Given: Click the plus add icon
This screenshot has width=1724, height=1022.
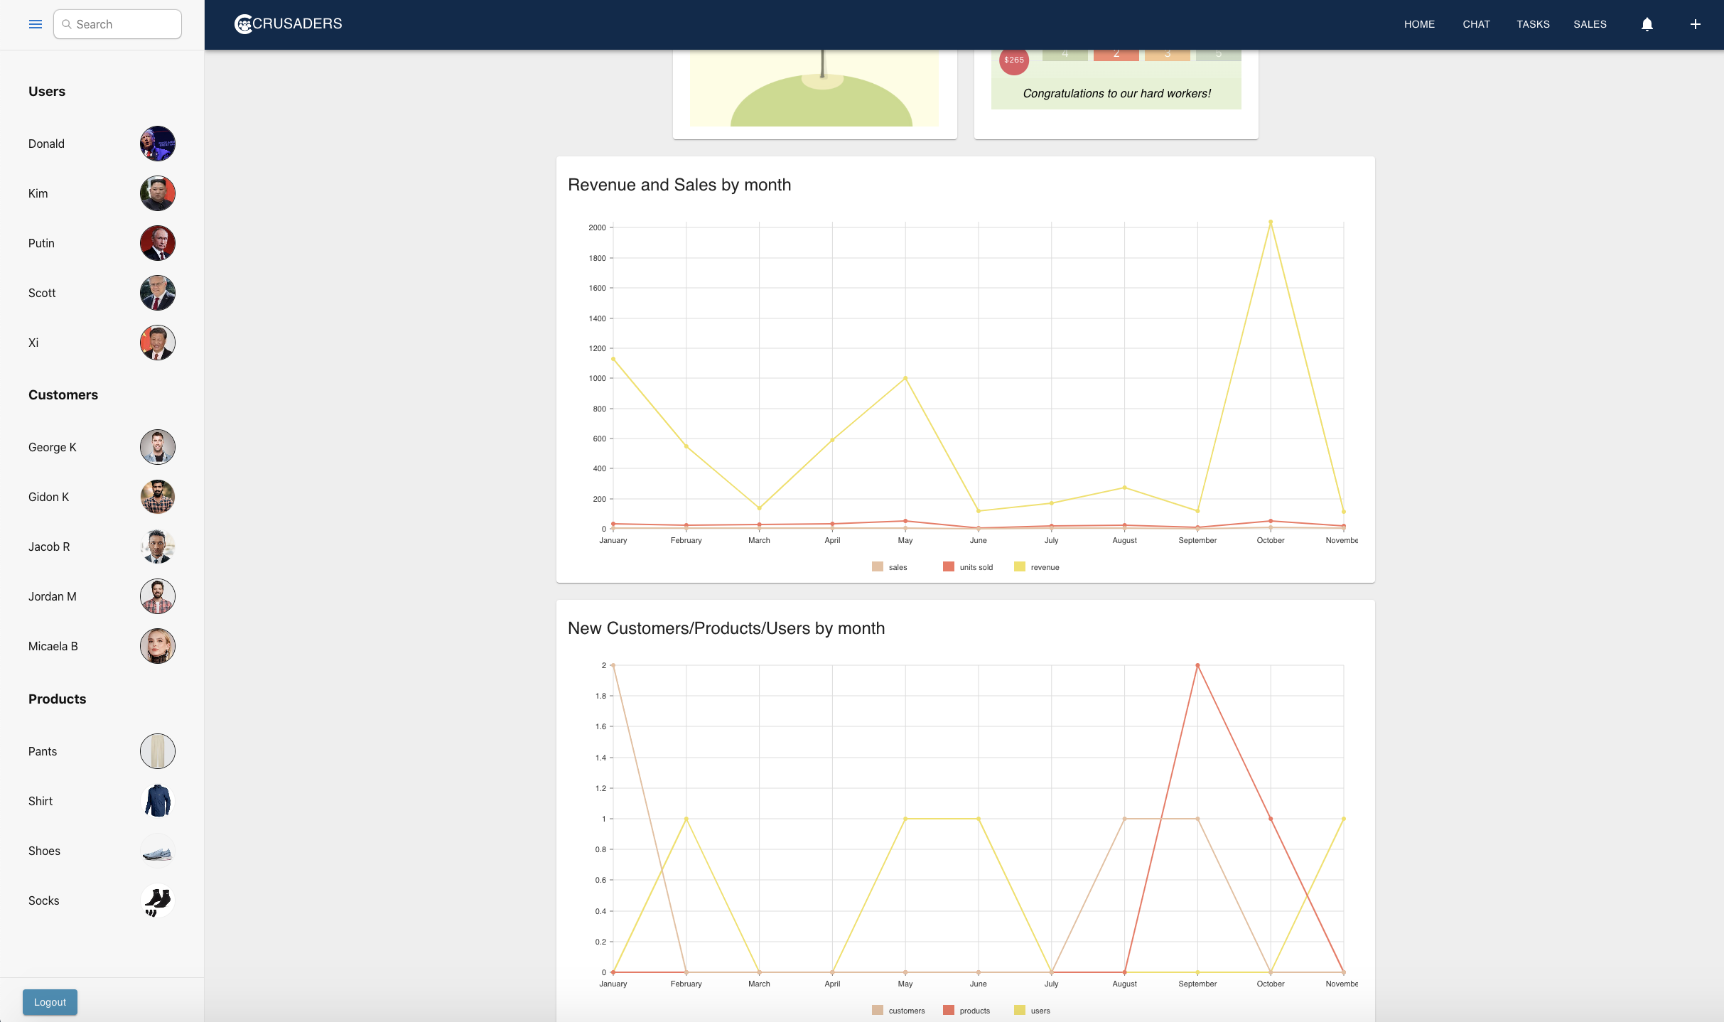Looking at the screenshot, I should tap(1695, 24).
